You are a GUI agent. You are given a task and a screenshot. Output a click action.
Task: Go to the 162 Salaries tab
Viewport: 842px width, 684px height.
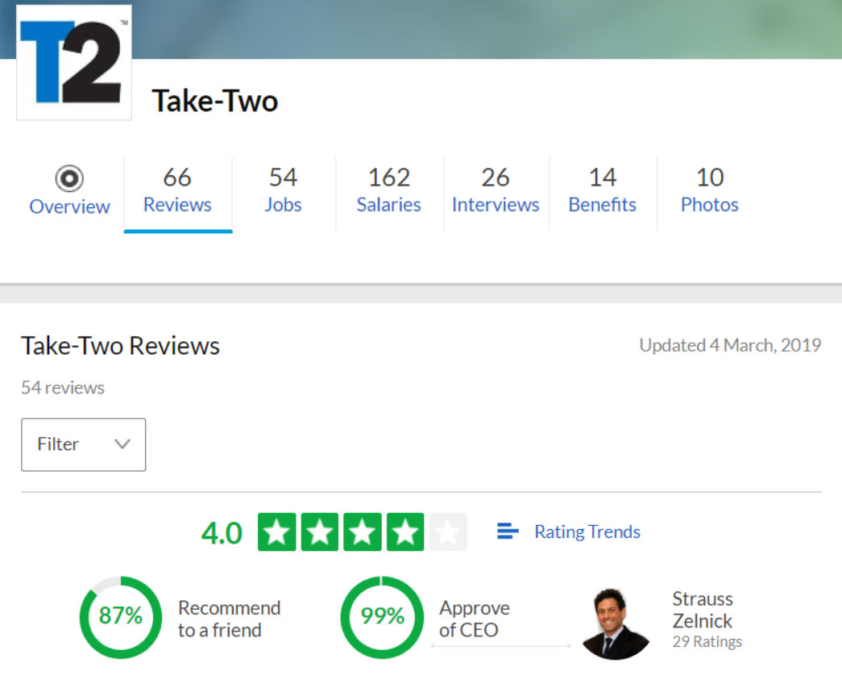pyautogui.click(x=389, y=191)
